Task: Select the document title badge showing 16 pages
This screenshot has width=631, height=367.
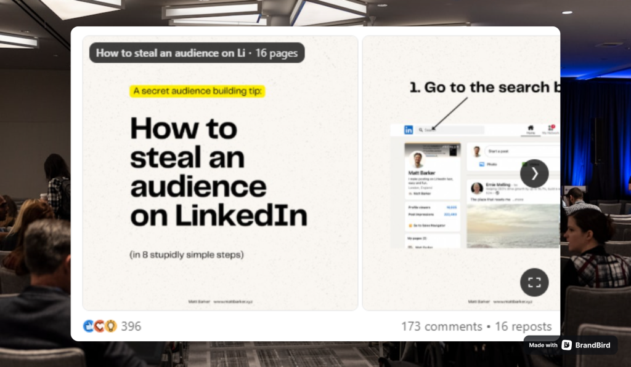Action: (x=197, y=53)
